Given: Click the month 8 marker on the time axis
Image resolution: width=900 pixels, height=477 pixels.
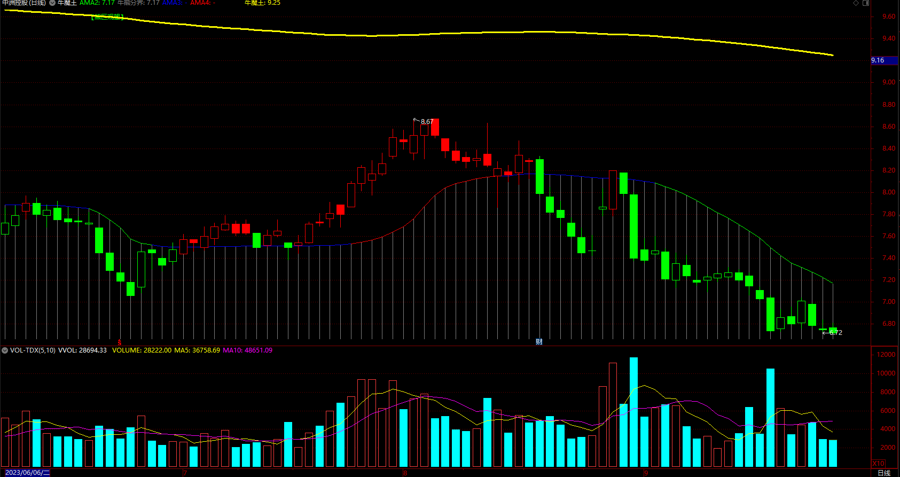Looking at the screenshot, I should pos(405,473).
